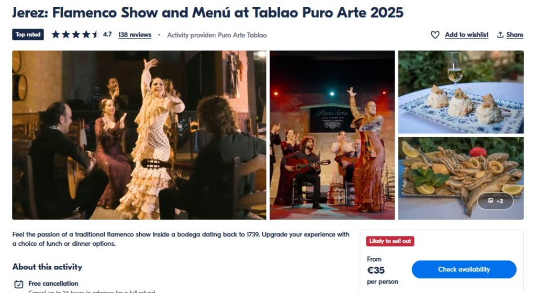This screenshot has width=536, height=293.
Task: Open the large flamenco dancer photo
Action: [x=139, y=135]
